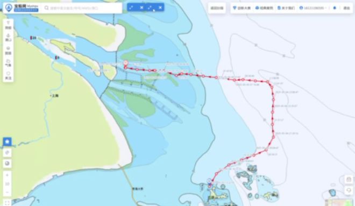
Task: Close the first blue track panel
Action: pos(141,8)
